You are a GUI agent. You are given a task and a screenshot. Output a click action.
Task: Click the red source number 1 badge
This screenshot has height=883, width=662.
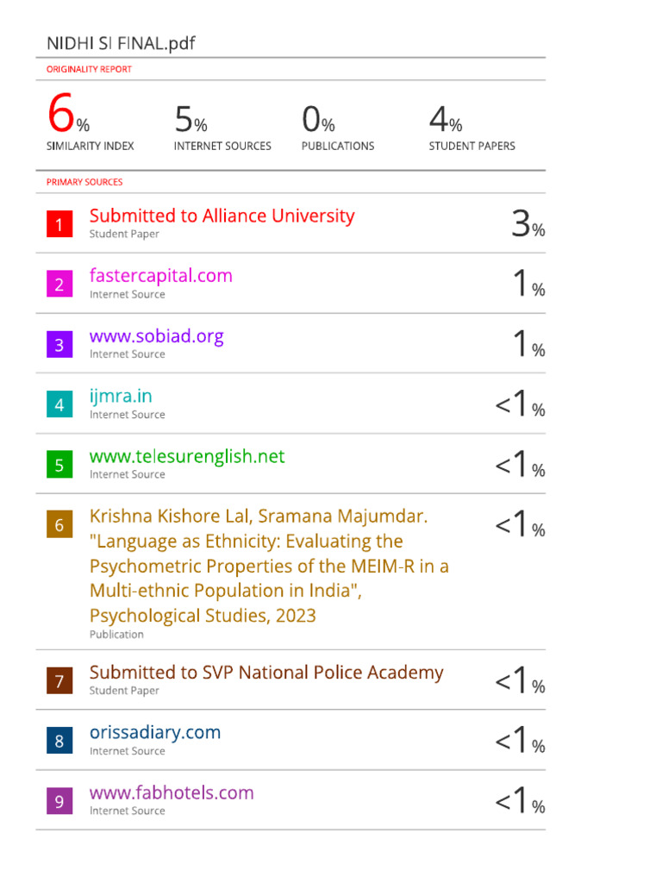pos(59,225)
